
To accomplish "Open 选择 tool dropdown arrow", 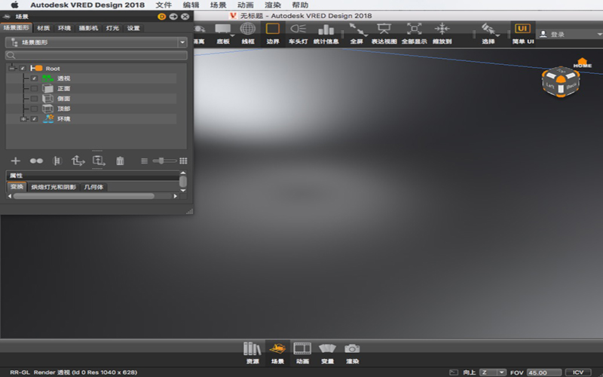I will [498, 35].
